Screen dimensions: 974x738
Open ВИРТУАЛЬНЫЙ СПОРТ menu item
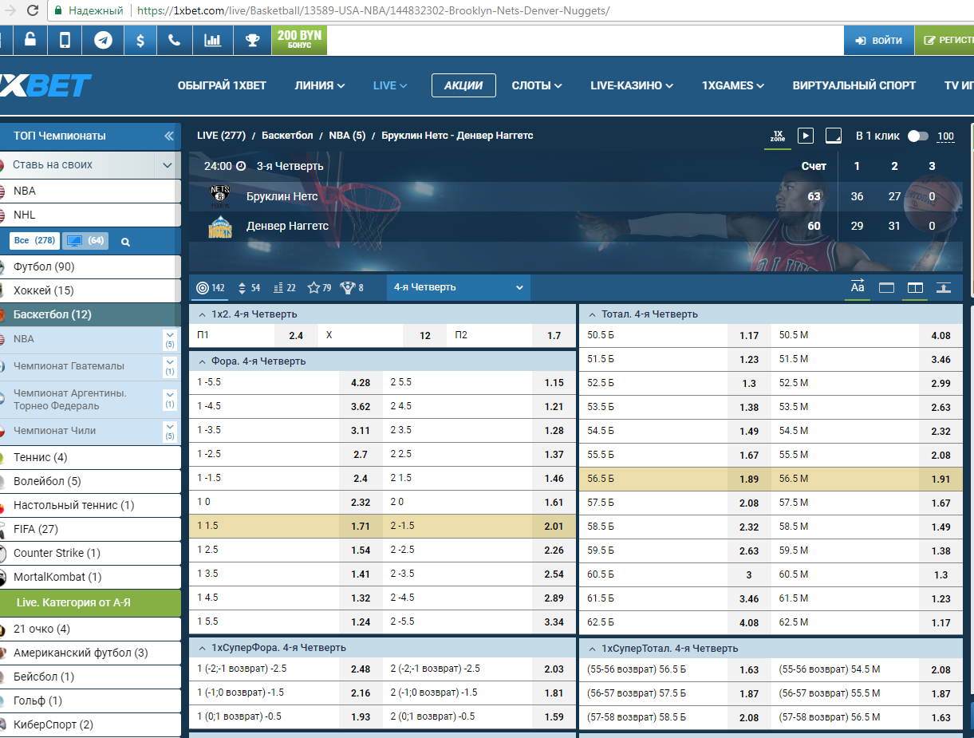854,85
